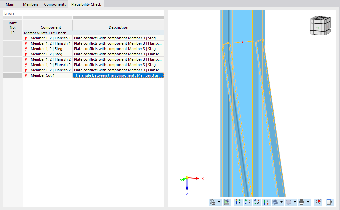Toggle the wireframe cube display mode
This screenshot has width=340, height=210.
point(289,202)
